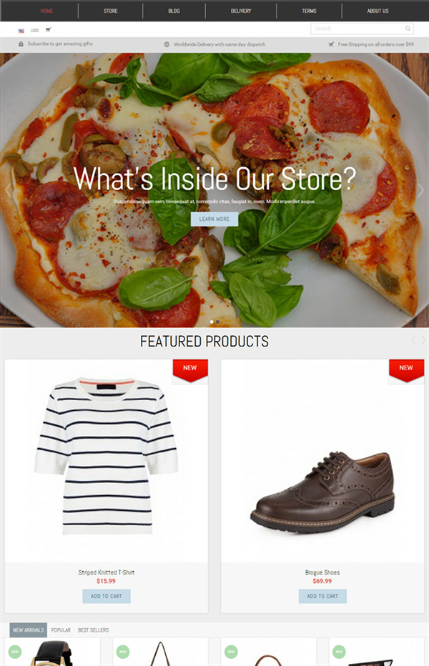Open the USD currency selector

[35, 31]
